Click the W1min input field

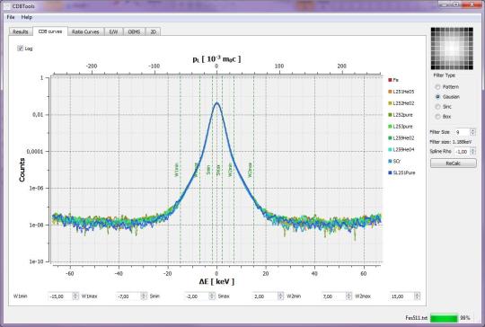click(60, 296)
